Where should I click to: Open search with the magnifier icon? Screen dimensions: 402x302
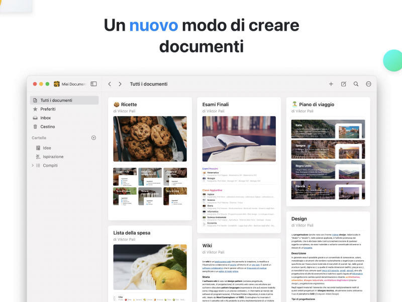356,84
